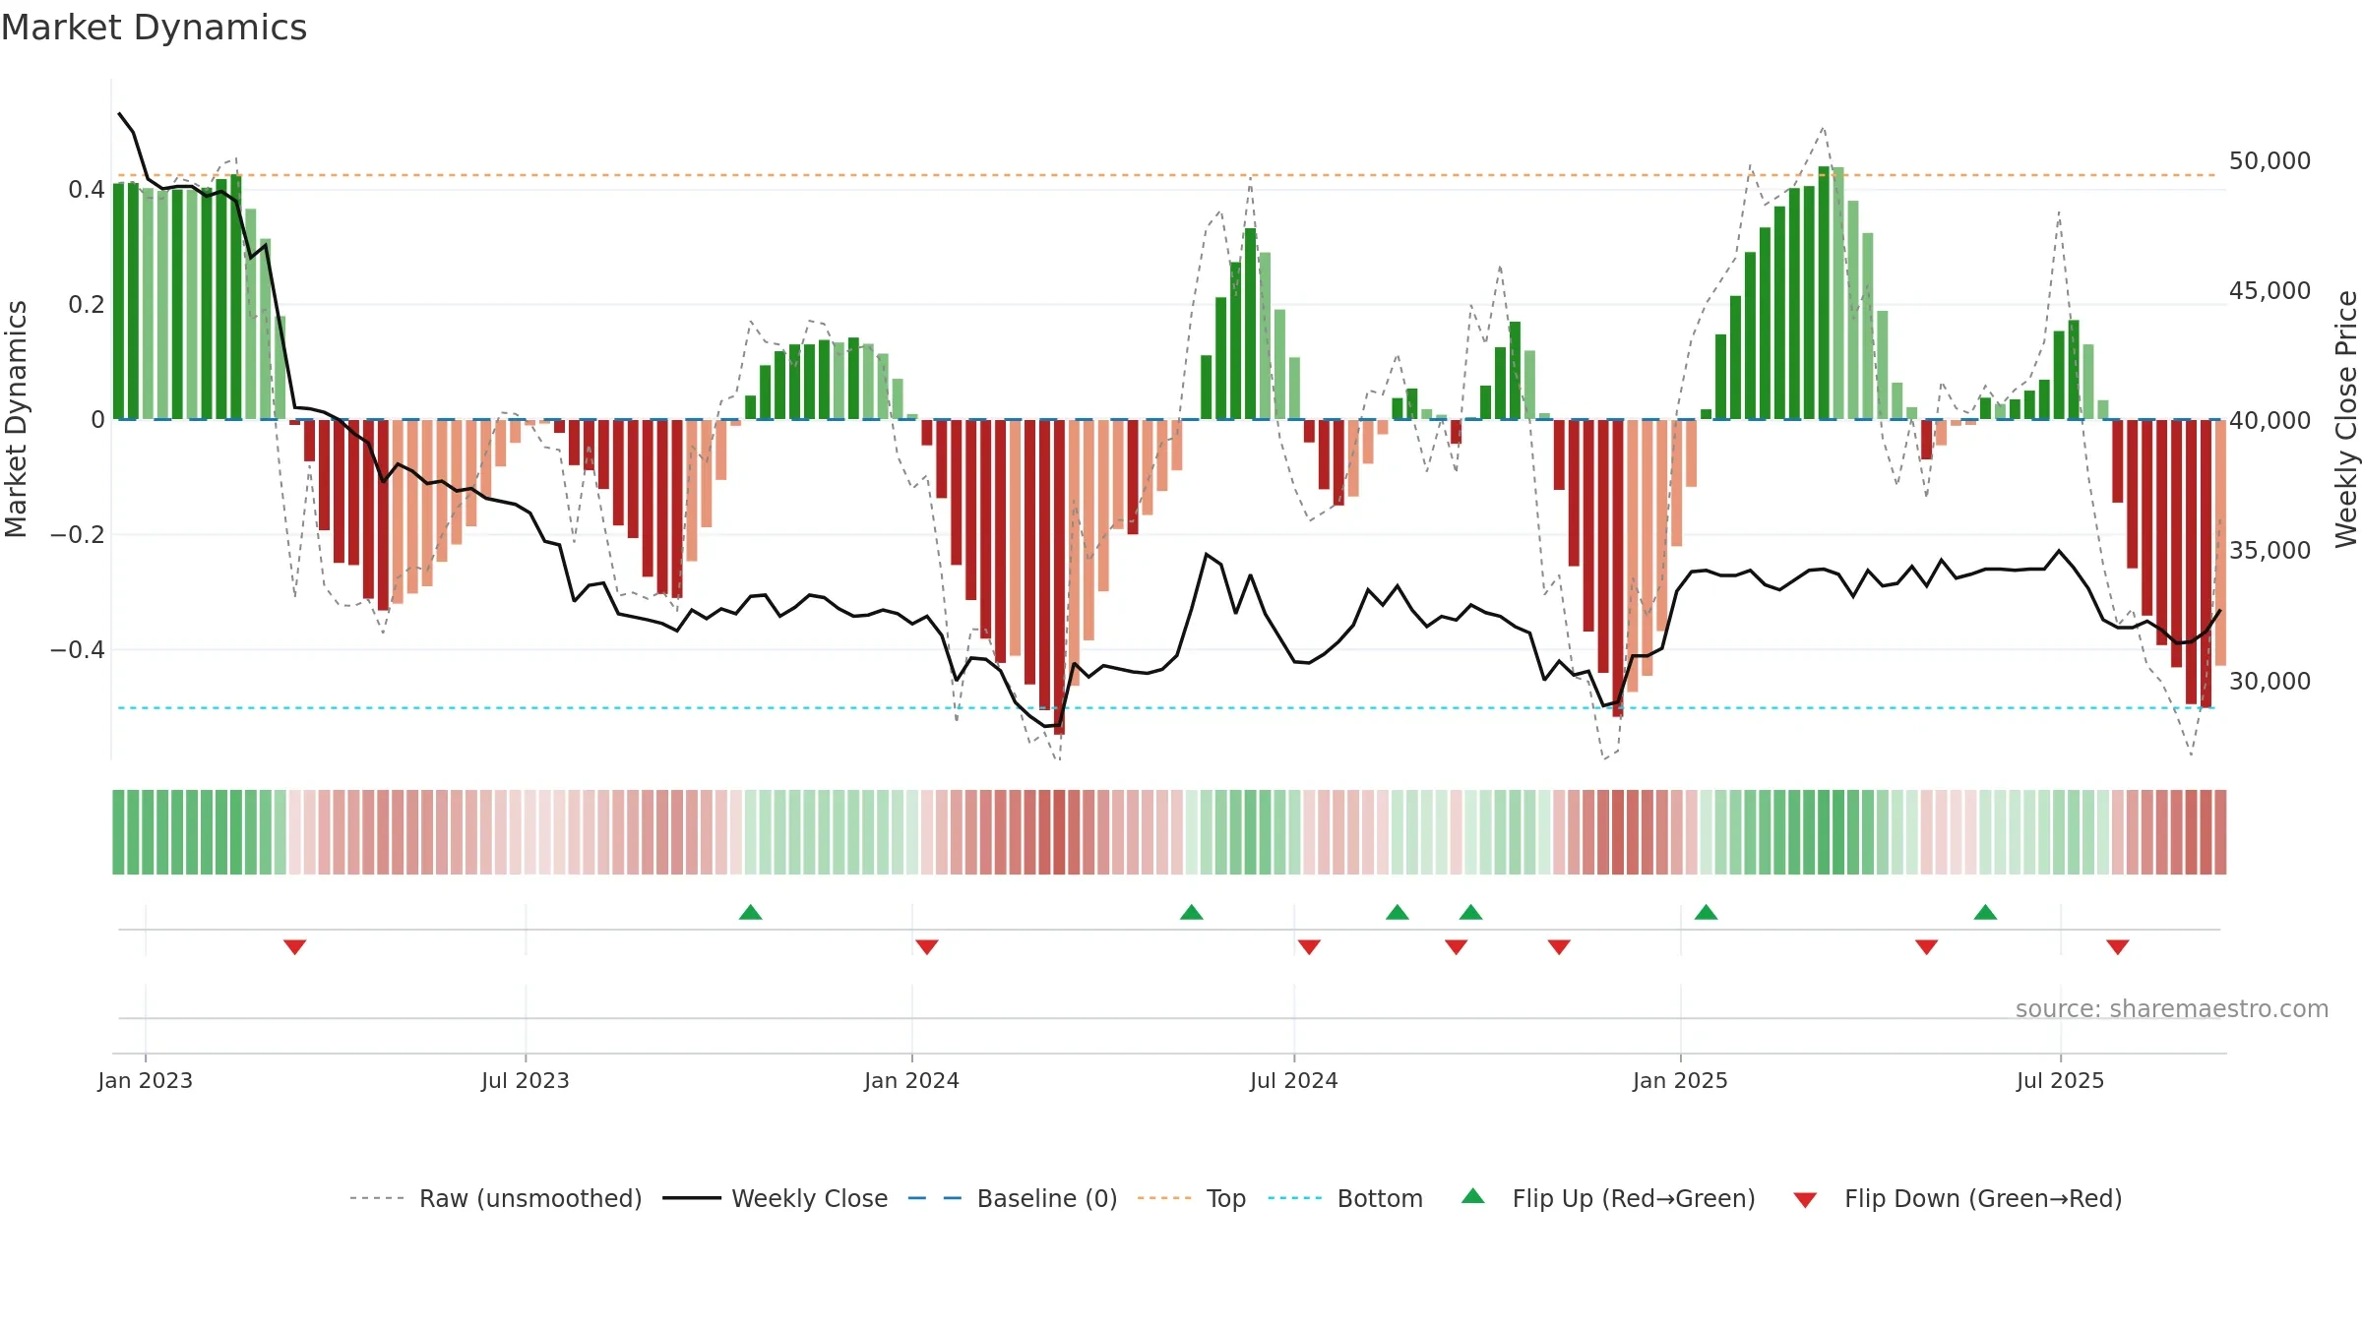Toggle the Flip Up (Red→Green) legend entry
The height and width of the screenshot is (1328, 2362).
pyautogui.click(x=1607, y=1198)
